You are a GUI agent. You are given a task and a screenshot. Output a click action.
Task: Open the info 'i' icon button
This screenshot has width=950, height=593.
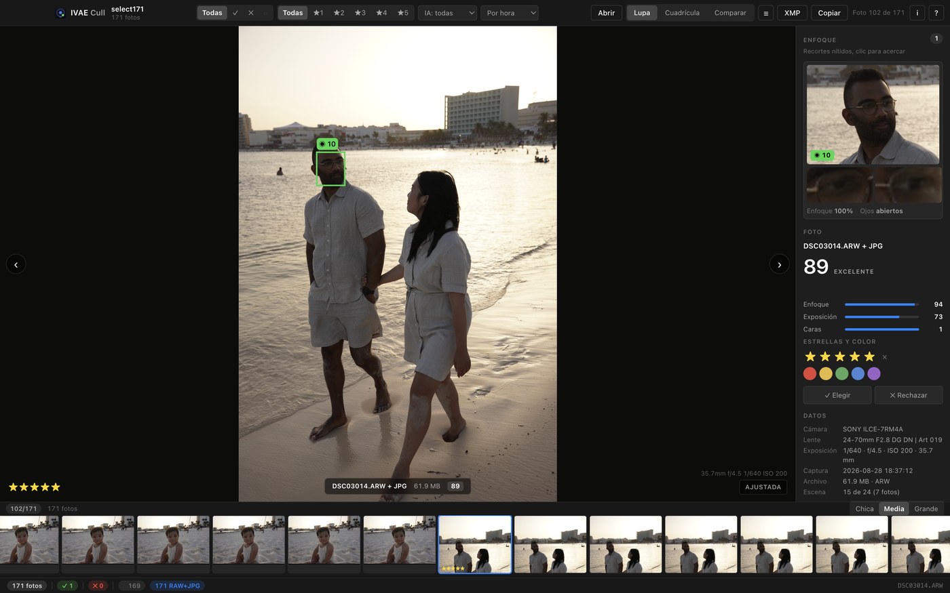917,13
